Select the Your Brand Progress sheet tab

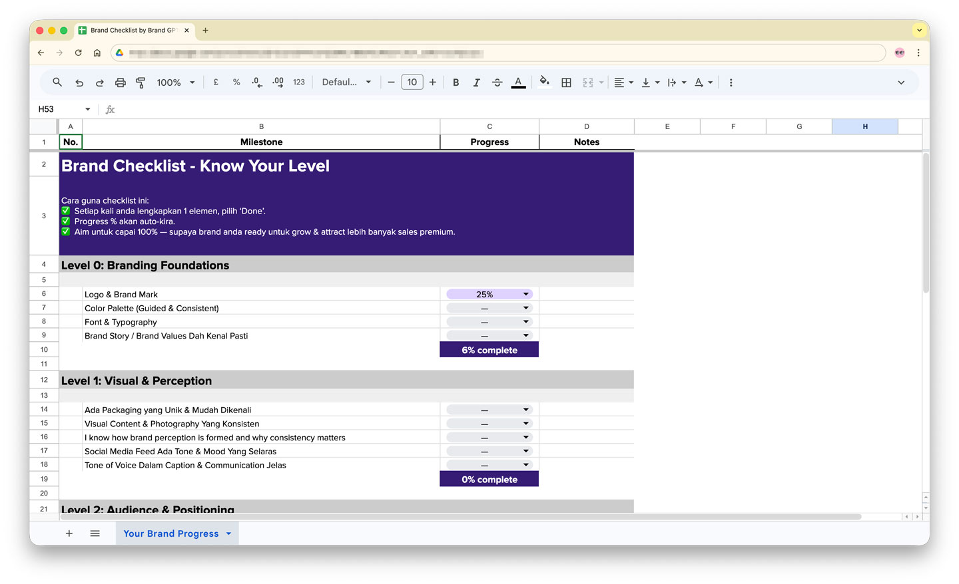(171, 533)
